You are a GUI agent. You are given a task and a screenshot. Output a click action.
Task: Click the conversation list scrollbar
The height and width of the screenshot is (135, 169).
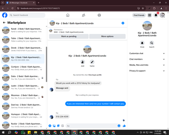point(47,64)
